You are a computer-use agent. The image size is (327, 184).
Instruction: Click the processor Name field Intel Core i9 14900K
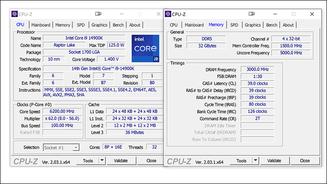coord(84,38)
